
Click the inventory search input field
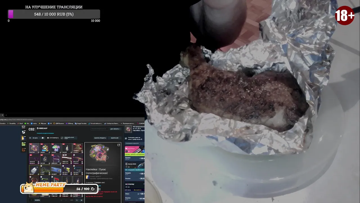pyautogui.click(x=99, y=129)
